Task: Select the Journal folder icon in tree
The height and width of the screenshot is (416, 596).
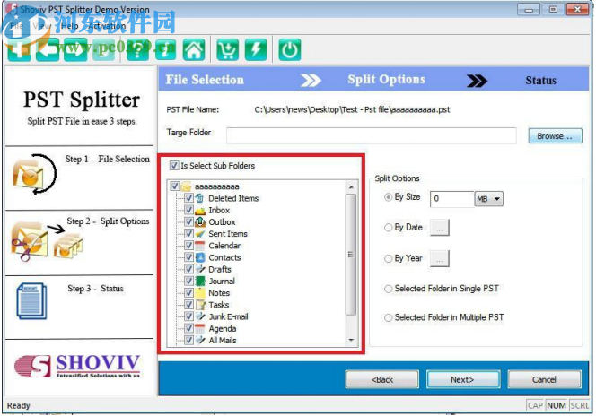Action: click(x=200, y=281)
